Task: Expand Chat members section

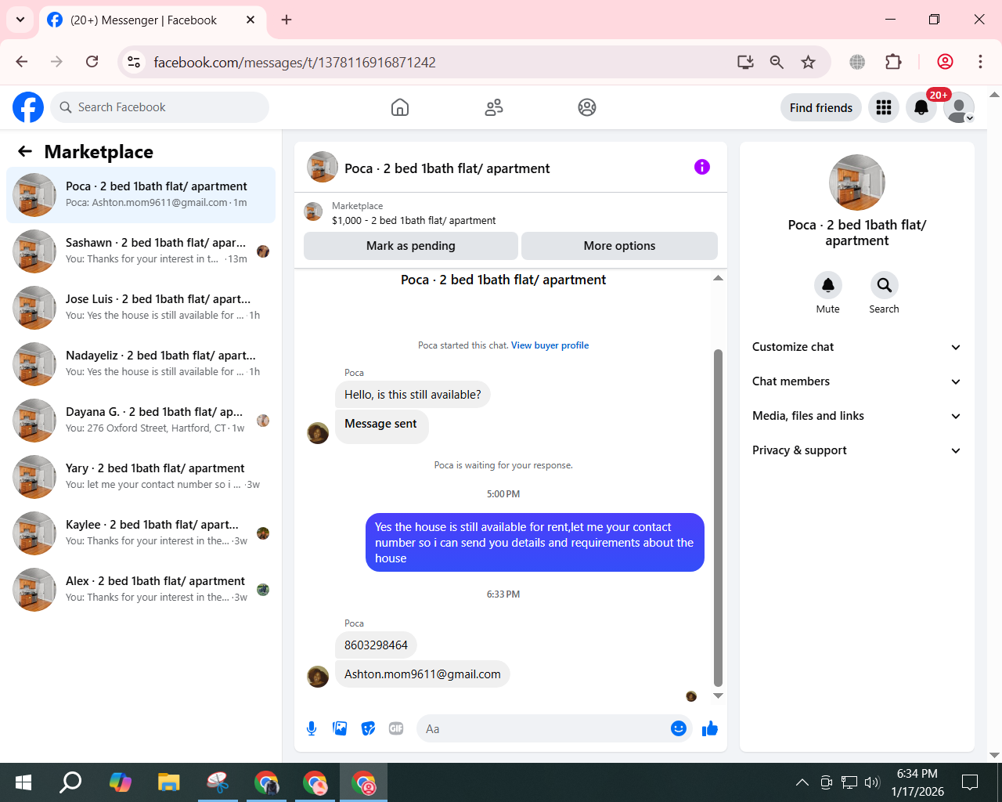Action: pos(857,381)
